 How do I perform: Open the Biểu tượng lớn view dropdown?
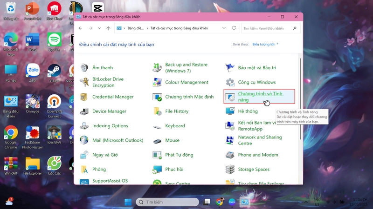pyautogui.click(x=265, y=44)
